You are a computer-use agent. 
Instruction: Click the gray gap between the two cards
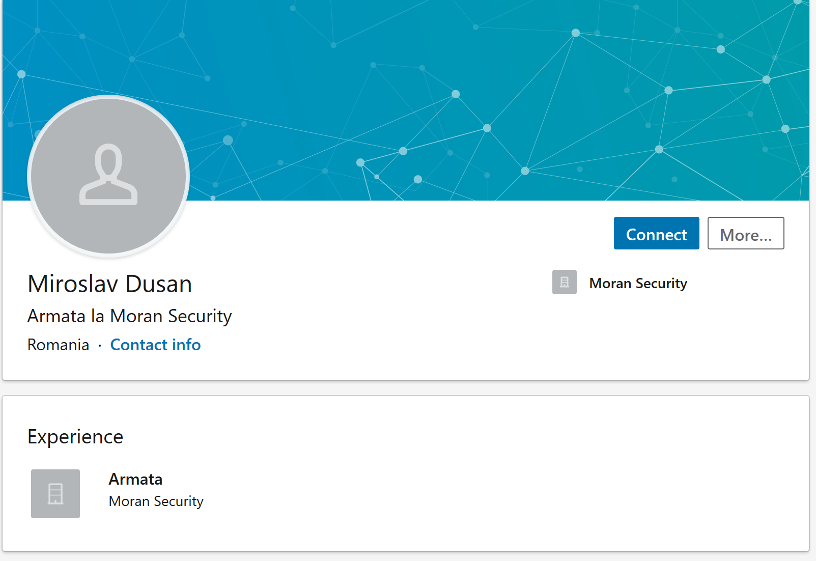407,388
